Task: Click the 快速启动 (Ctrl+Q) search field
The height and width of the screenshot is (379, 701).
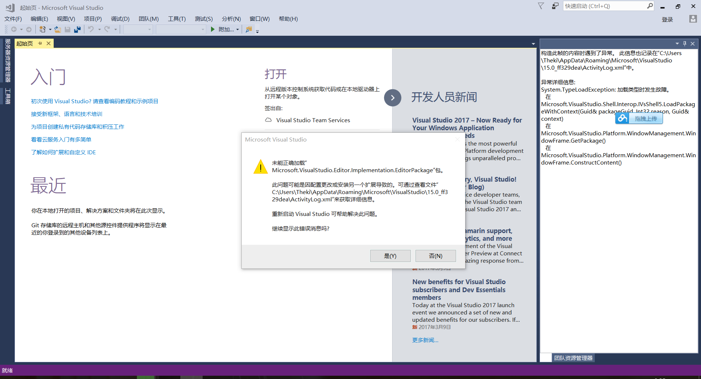Action: coord(605,6)
